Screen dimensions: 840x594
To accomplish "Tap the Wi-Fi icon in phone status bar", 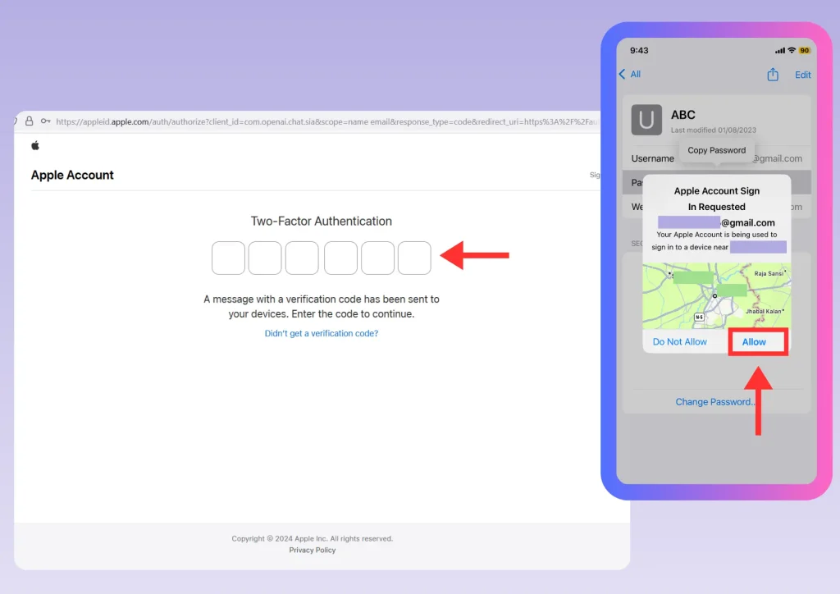I will pos(792,50).
